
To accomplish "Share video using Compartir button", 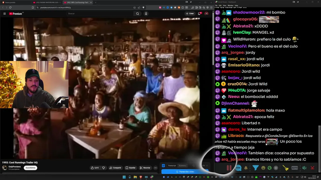I will pyautogui.click(x=115, y=168).
